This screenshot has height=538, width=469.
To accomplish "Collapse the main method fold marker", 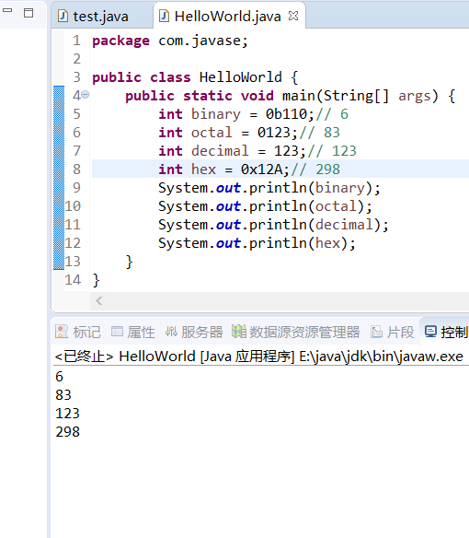I will point(86,95).
